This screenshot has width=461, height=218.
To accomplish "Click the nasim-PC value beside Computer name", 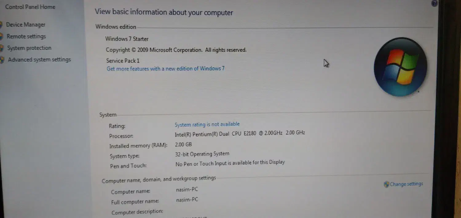I will coord(187,189).
